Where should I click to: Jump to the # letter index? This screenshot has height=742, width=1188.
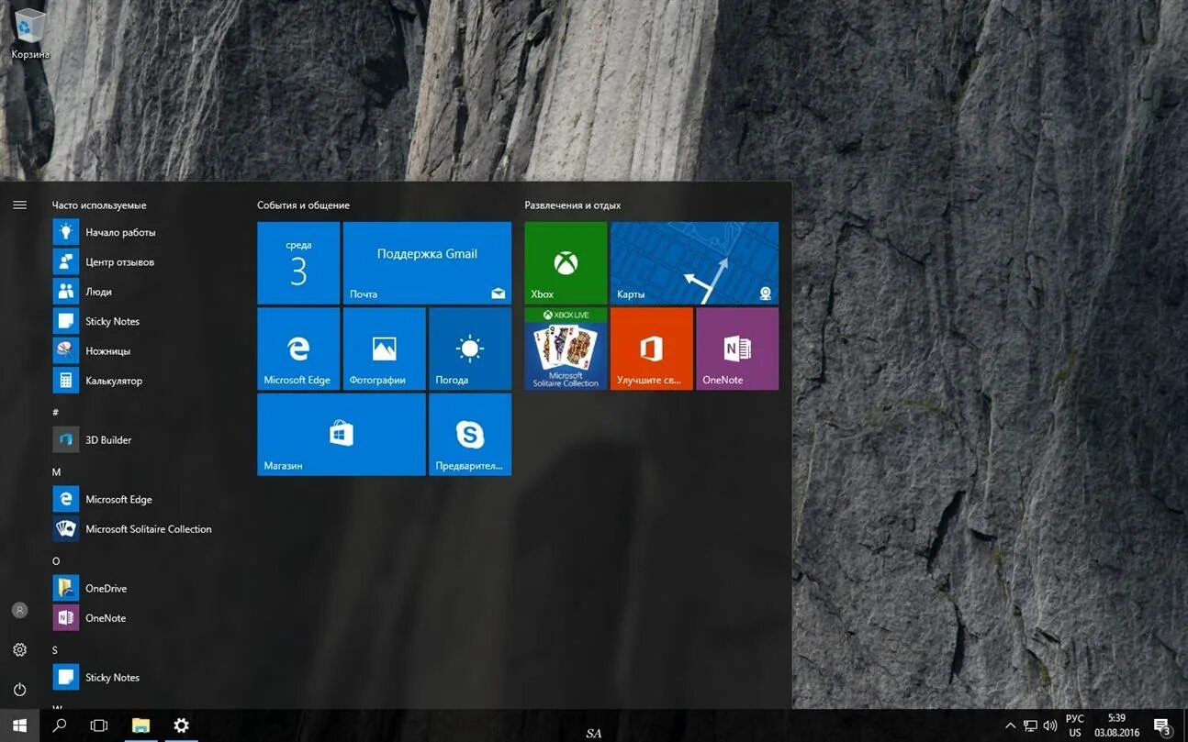[56, 412]
